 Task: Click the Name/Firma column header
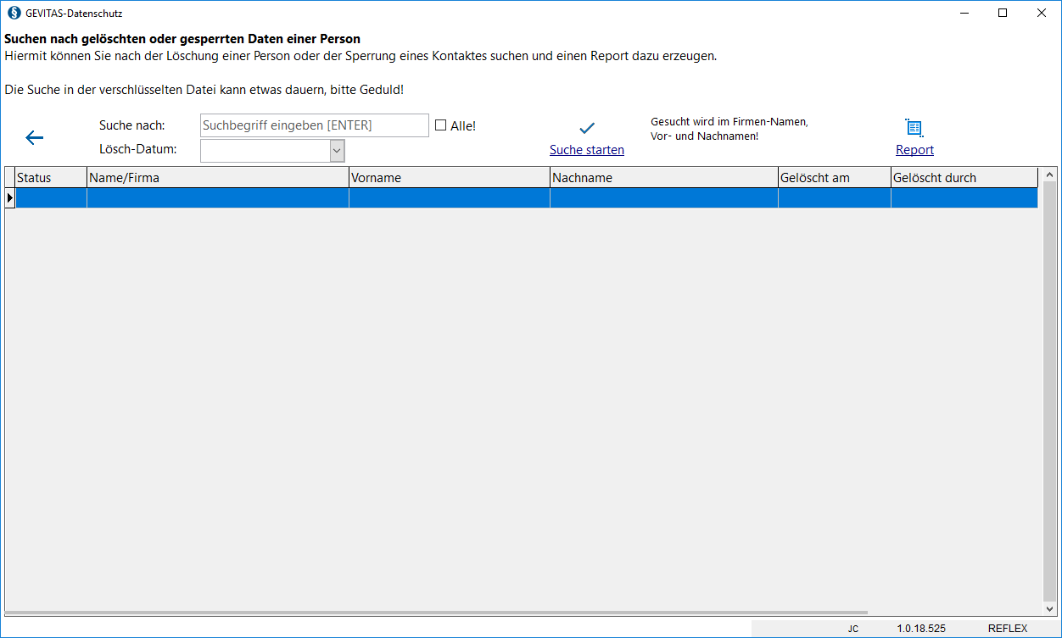(x=217, y=178)
